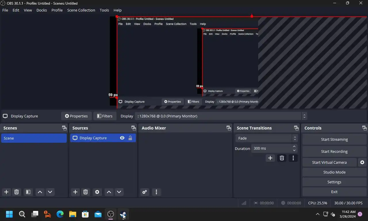This screenshot has height=221, width=368.
Task: Delete the configurable transition trash icon
Action: pyautogui.click(x=282, y=158)
